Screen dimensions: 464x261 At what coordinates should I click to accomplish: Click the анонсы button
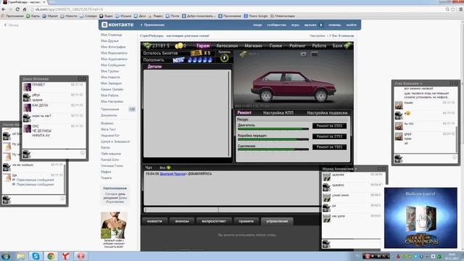[x=182, y=221]
